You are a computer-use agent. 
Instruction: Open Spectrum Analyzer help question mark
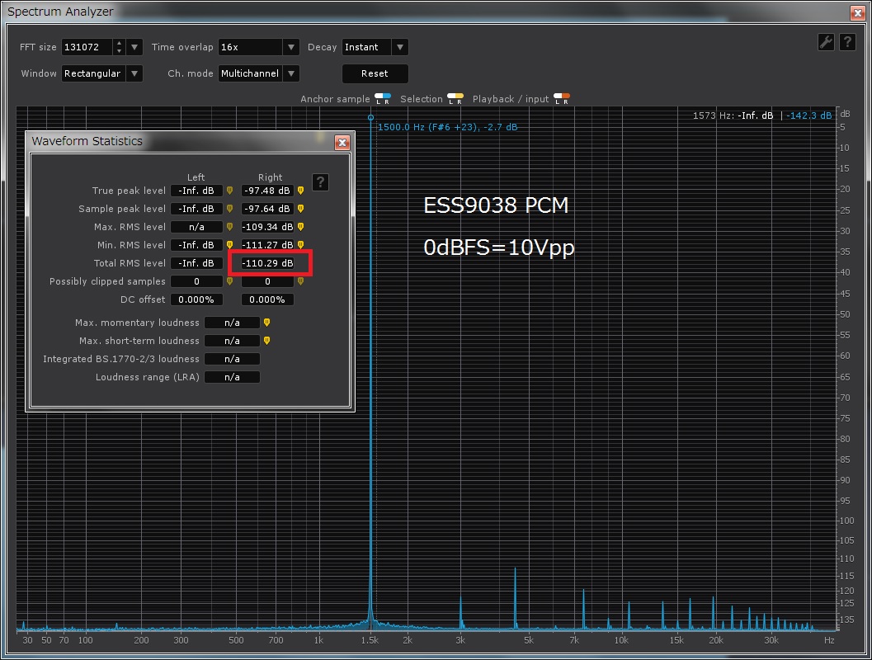coord(847,42)
